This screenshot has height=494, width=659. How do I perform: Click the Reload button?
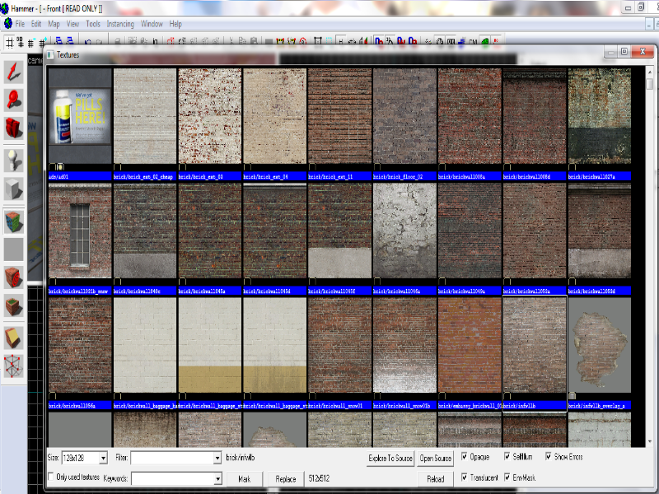point(436,479)
